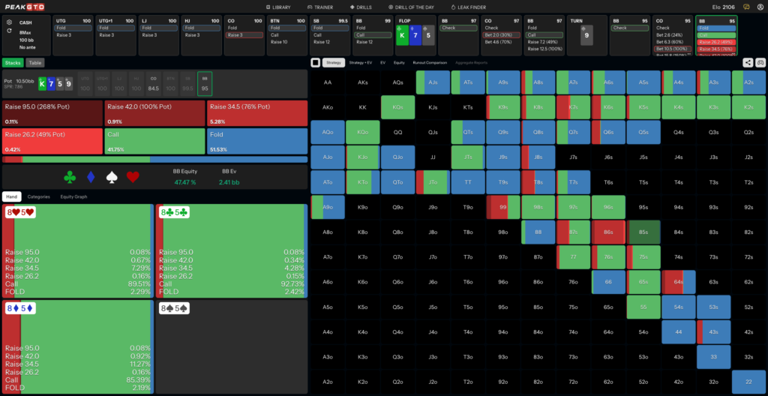Select the Strategy view tab

pyautogui.click(x=334, y=63)
